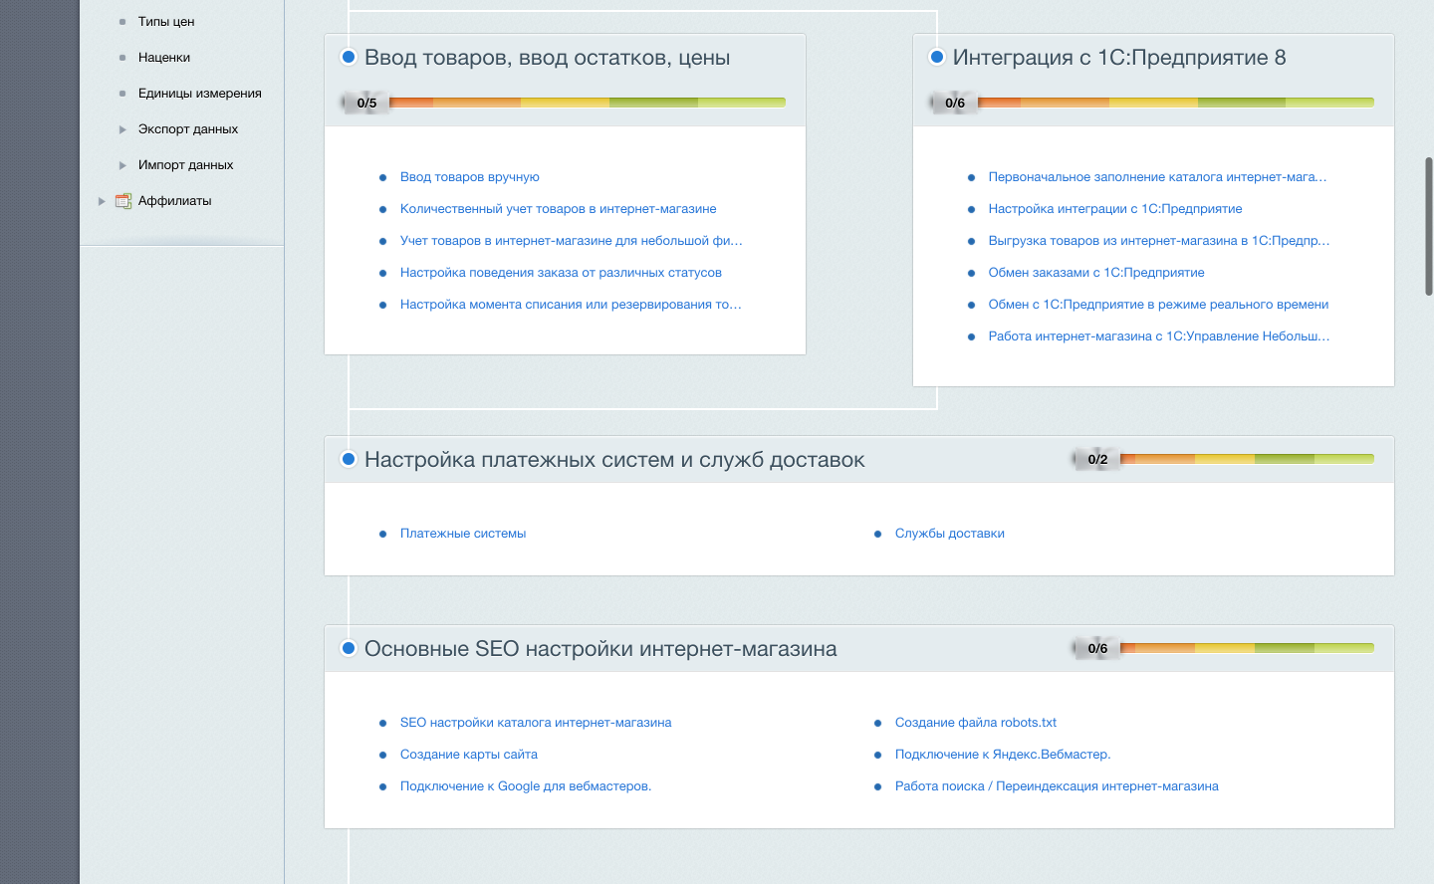Click heading Основные SEO настройки интернет-магазина
This screenshot has width=1434, height=884.
[600, 649]
